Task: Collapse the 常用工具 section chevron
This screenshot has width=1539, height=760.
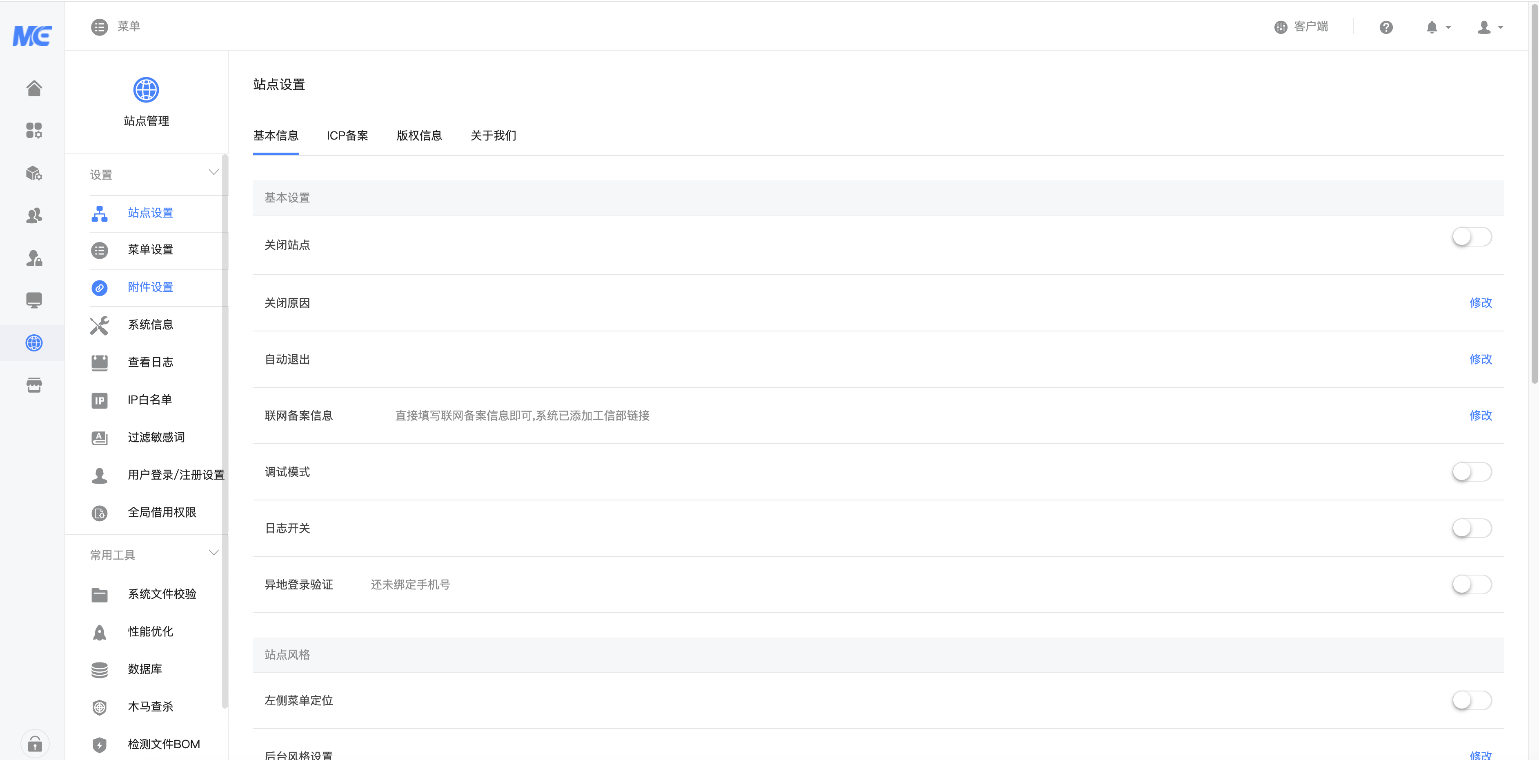Action: click(213, 553)
